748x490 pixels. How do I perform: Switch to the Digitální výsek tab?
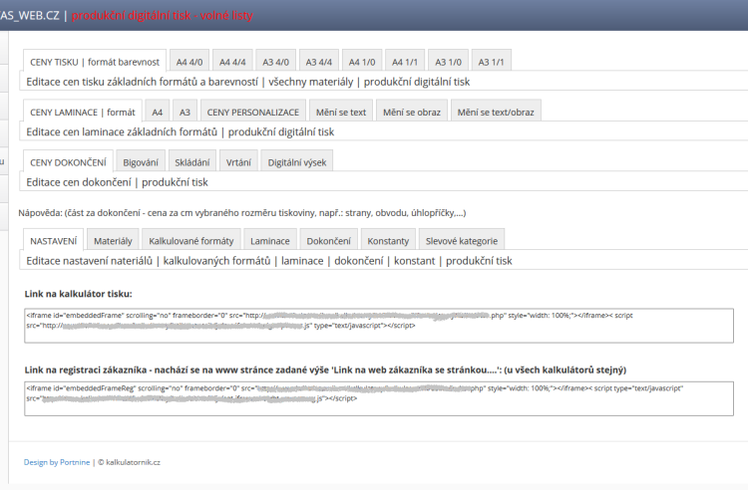click(297, 162)
